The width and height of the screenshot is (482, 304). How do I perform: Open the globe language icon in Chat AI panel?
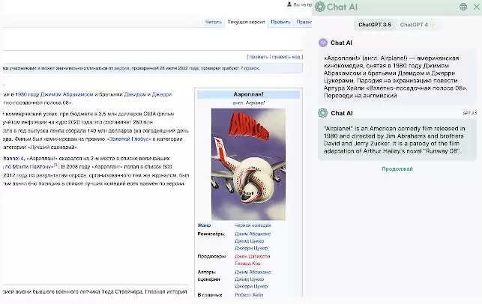coord(463,7)
